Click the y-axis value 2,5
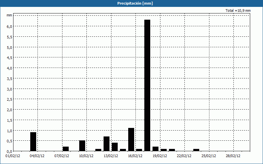 pos(10,99)
